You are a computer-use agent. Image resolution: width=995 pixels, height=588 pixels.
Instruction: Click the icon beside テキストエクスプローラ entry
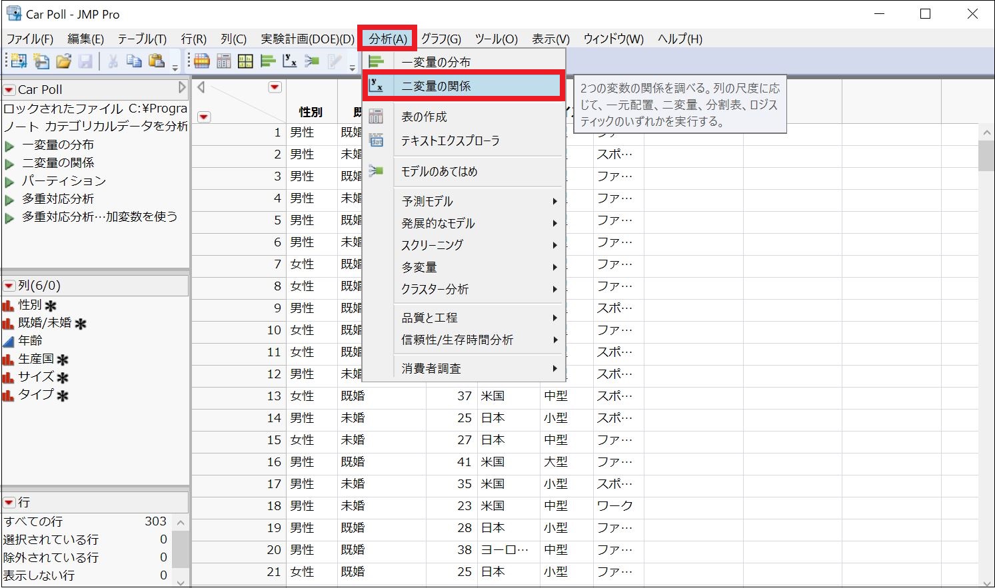click(376, 141)
